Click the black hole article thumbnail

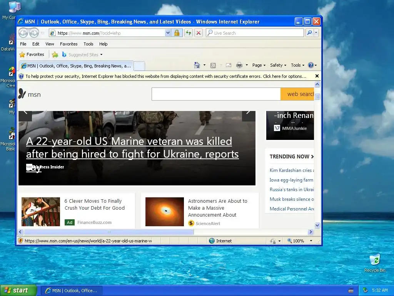click(165, 212)
